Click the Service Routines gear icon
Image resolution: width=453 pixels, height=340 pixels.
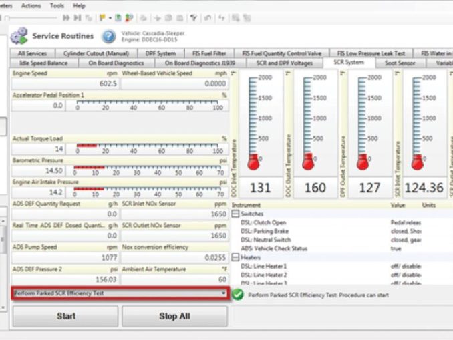[x=20, y=36]
